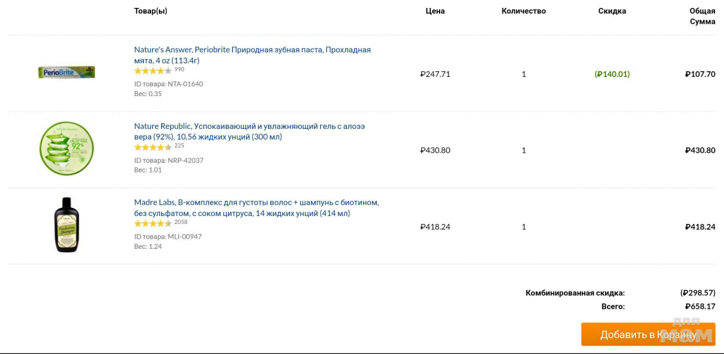724x354 pixels.
Task: Click the Товар(ы) column header
Action: click(x=150, y=11)
